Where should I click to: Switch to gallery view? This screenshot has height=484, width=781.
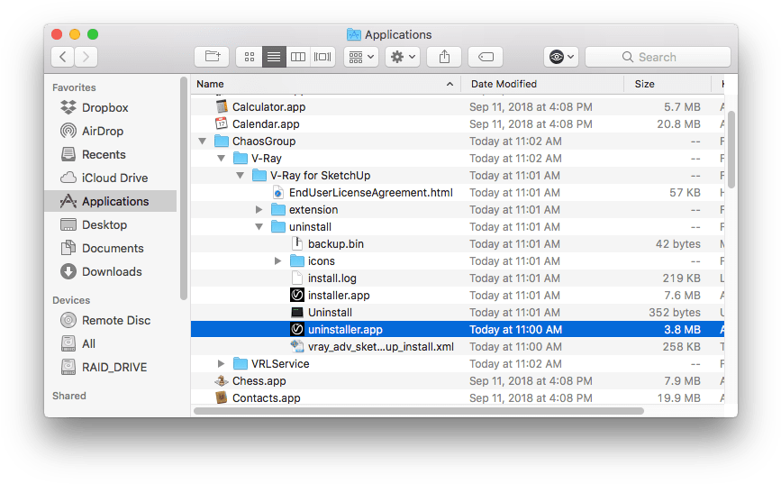coord(322,57)
